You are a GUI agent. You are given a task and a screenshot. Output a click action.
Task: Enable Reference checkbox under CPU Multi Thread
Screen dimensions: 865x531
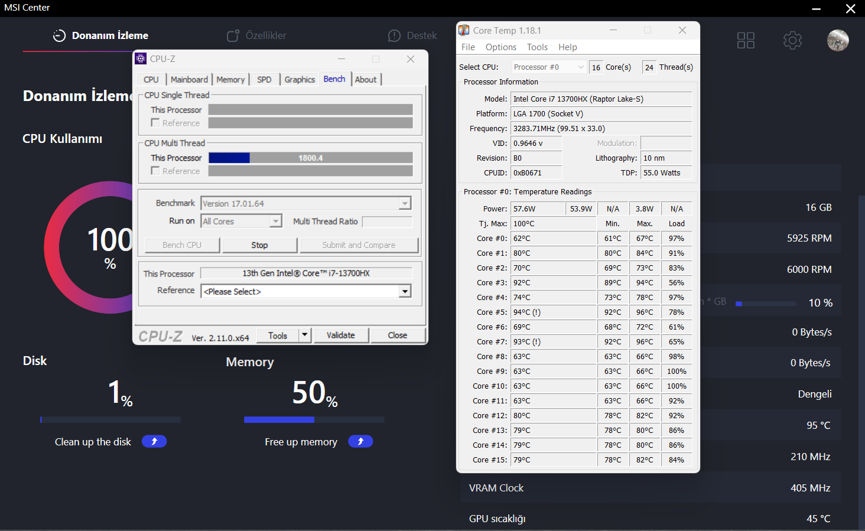[155, 170]
